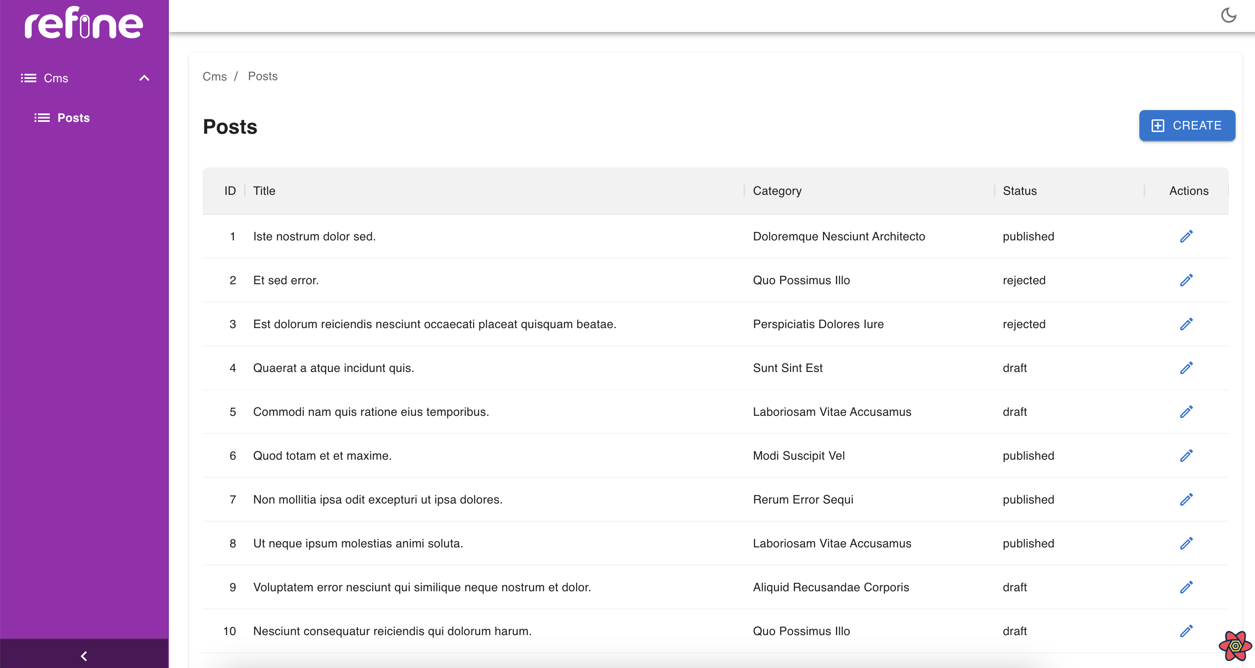The height and width of the screenshot is (668, 1255).
Task: Go to the Posts breadcrumb link
Action: pos(262,76)
